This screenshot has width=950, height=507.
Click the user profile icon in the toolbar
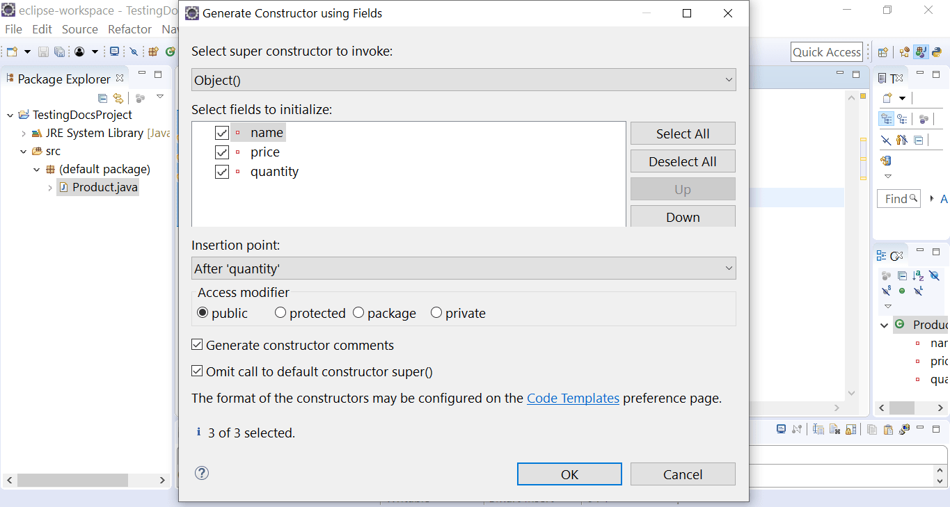79,51
